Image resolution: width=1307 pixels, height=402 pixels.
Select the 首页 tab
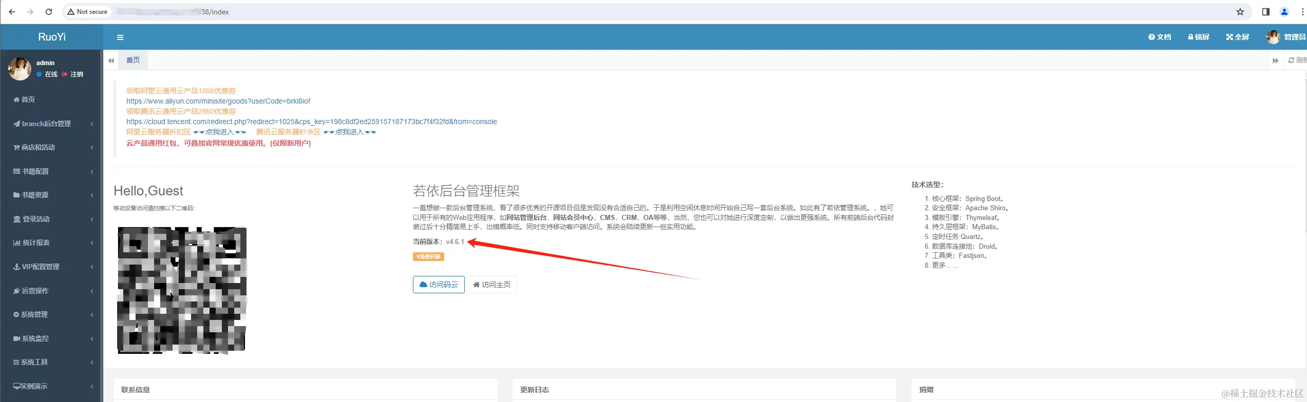tap(133, 60)
